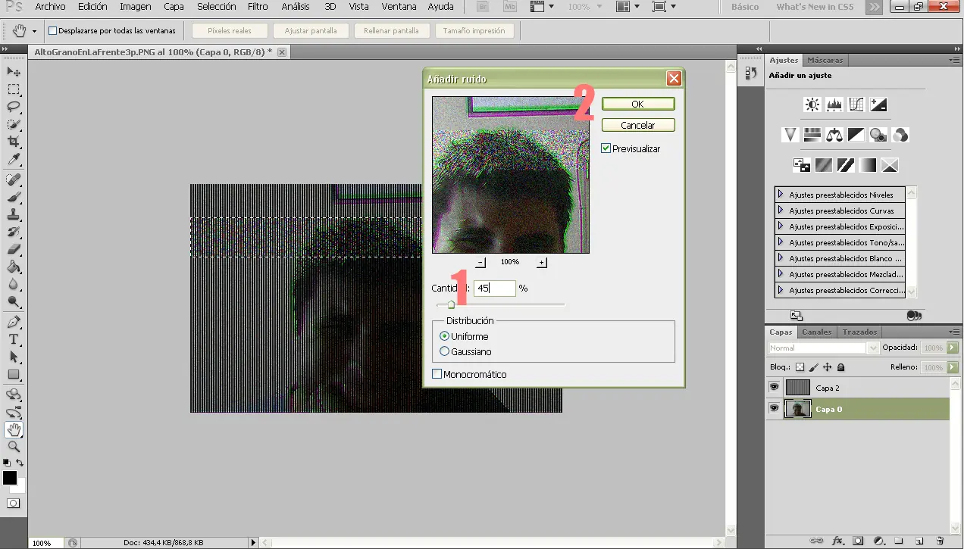Image resolution: width=964 pixels, height=549 pixels.
Task: Disable the Previsualizar checkbox
Action: [606, 148]
